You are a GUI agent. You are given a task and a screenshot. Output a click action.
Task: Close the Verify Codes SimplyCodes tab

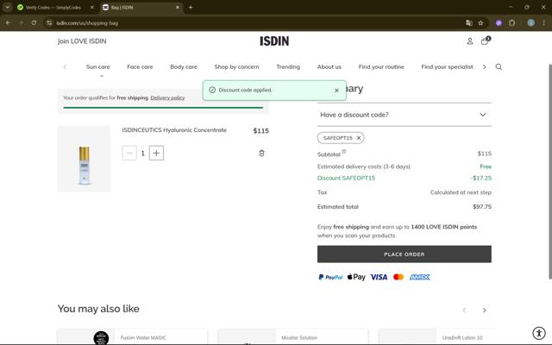point(92,8)
